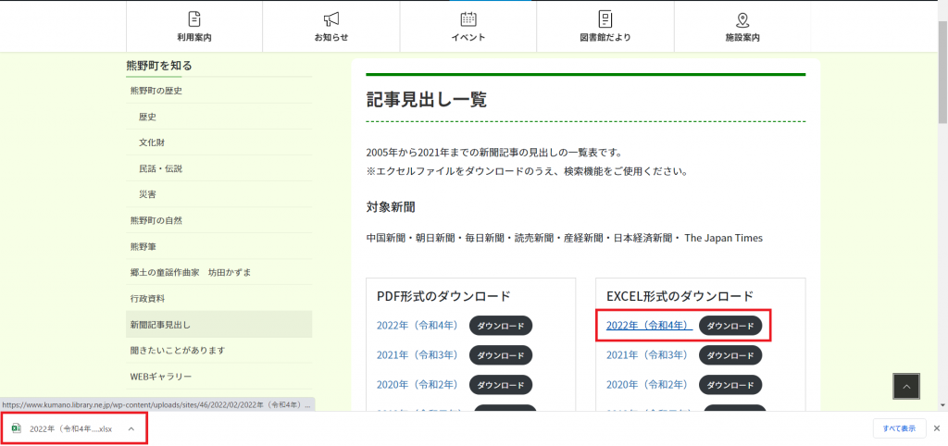Click EXCEL 2022年（令和4年） link

pos(649,326)
